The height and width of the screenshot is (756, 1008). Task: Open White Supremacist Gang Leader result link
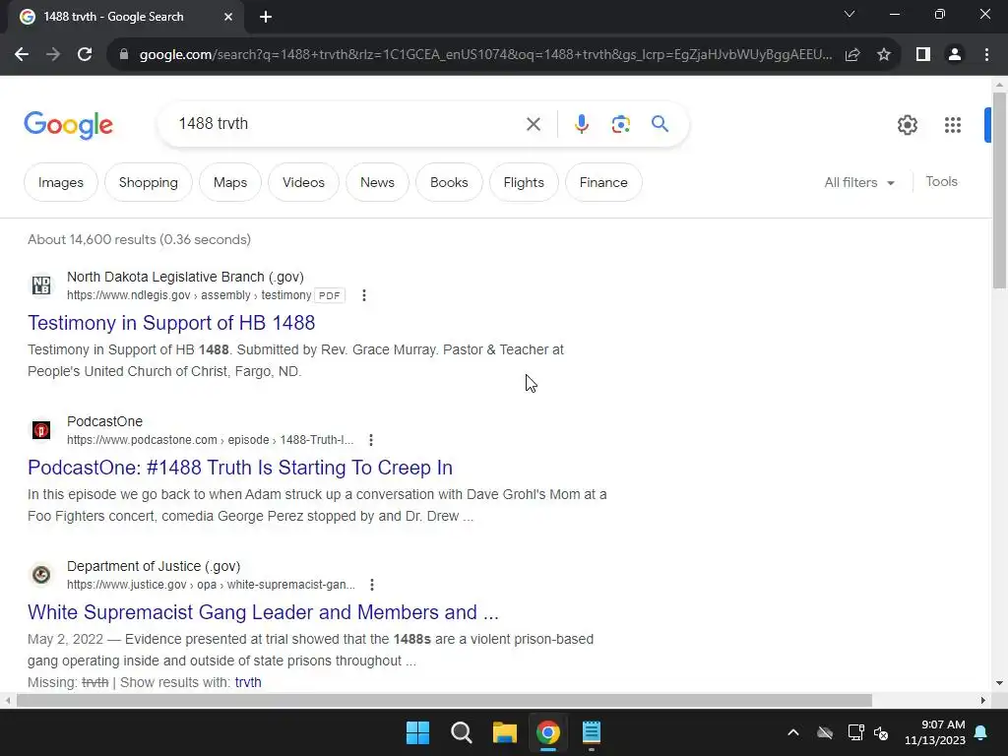point(263,612)
